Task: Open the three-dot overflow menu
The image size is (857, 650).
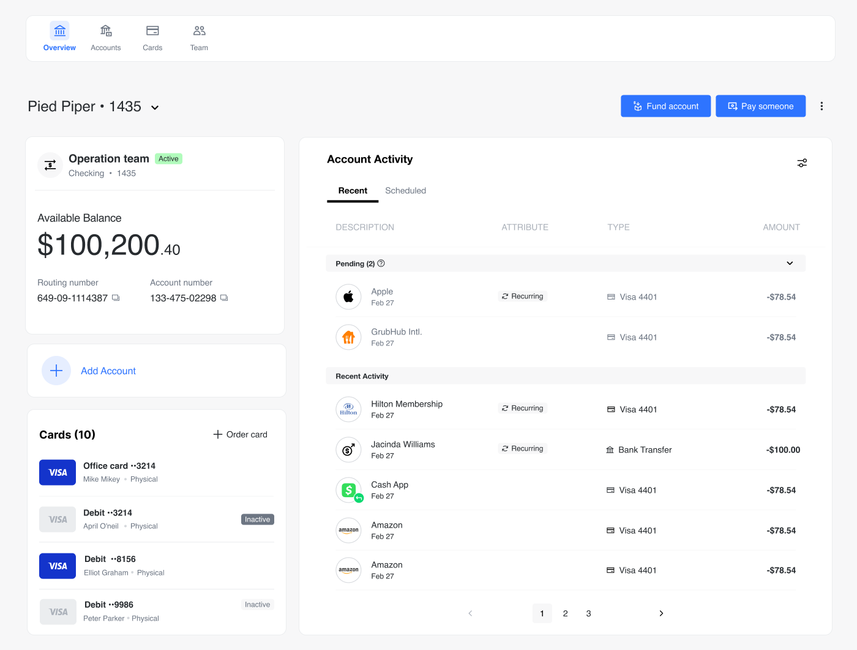Action: click(821, 106)
